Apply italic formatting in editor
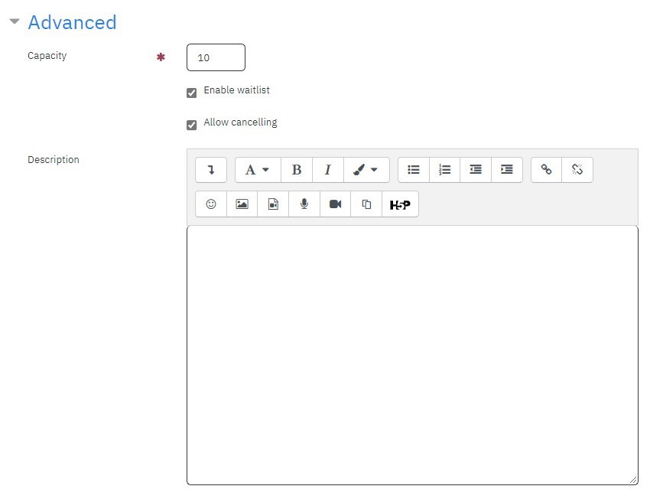Image resolution: width=650 pixels, height=499 pixels. coord(328,170)
